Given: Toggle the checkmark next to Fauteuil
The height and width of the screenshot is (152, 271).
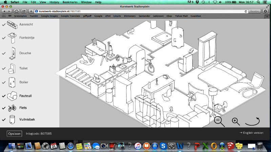Looking at the screenshot, I should tap(4, 96).
